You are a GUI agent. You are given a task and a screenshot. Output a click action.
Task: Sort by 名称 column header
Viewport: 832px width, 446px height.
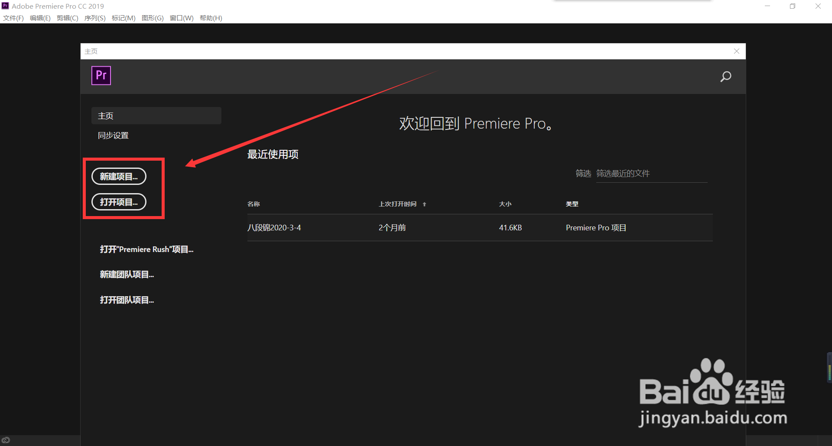(253, 204)
